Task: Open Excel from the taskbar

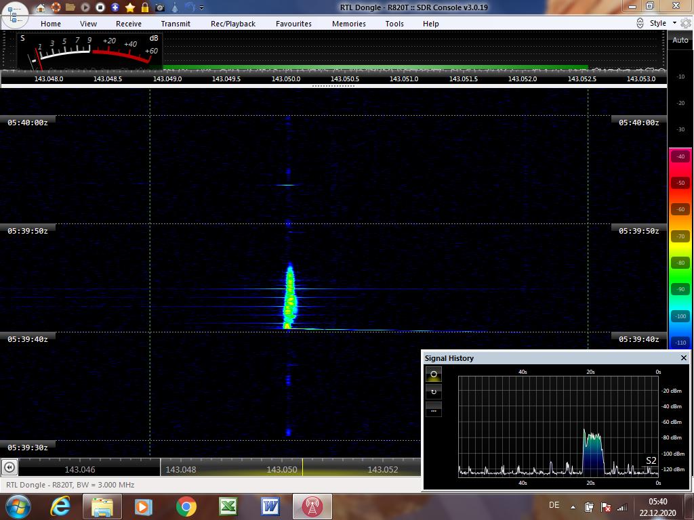Action: (228, 506)
